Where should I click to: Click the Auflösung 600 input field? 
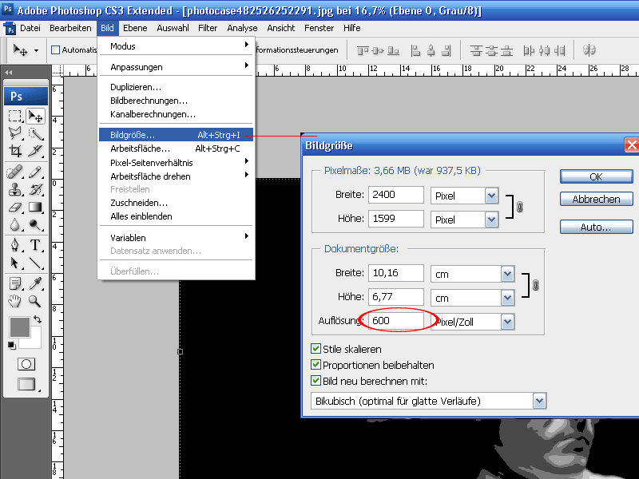(396, 321)
